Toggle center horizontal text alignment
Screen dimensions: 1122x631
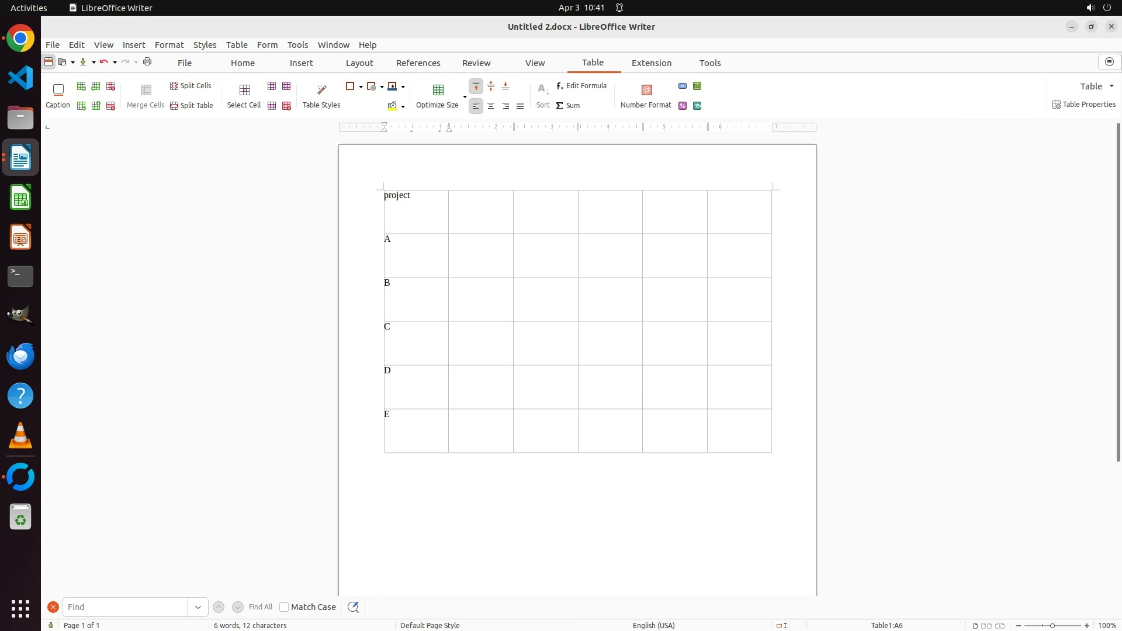point(491,106)
